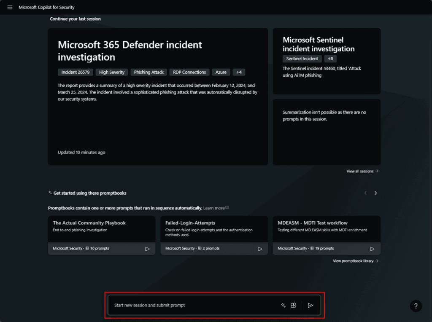Open Microsoft Sentinel incident investigation session
This screenshot has width=432, height=322.
pos(327,61)
